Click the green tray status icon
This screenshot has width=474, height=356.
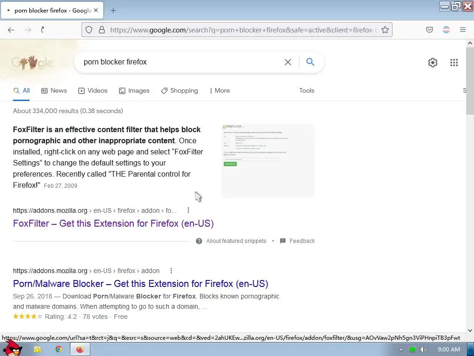[x=412, y=350]
